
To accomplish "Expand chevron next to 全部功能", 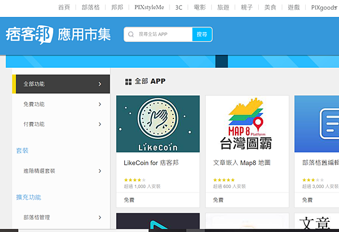I will tap(100, 84).
